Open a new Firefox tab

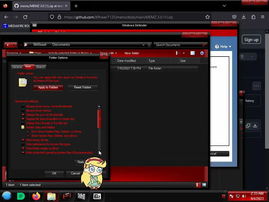[76, 6]
